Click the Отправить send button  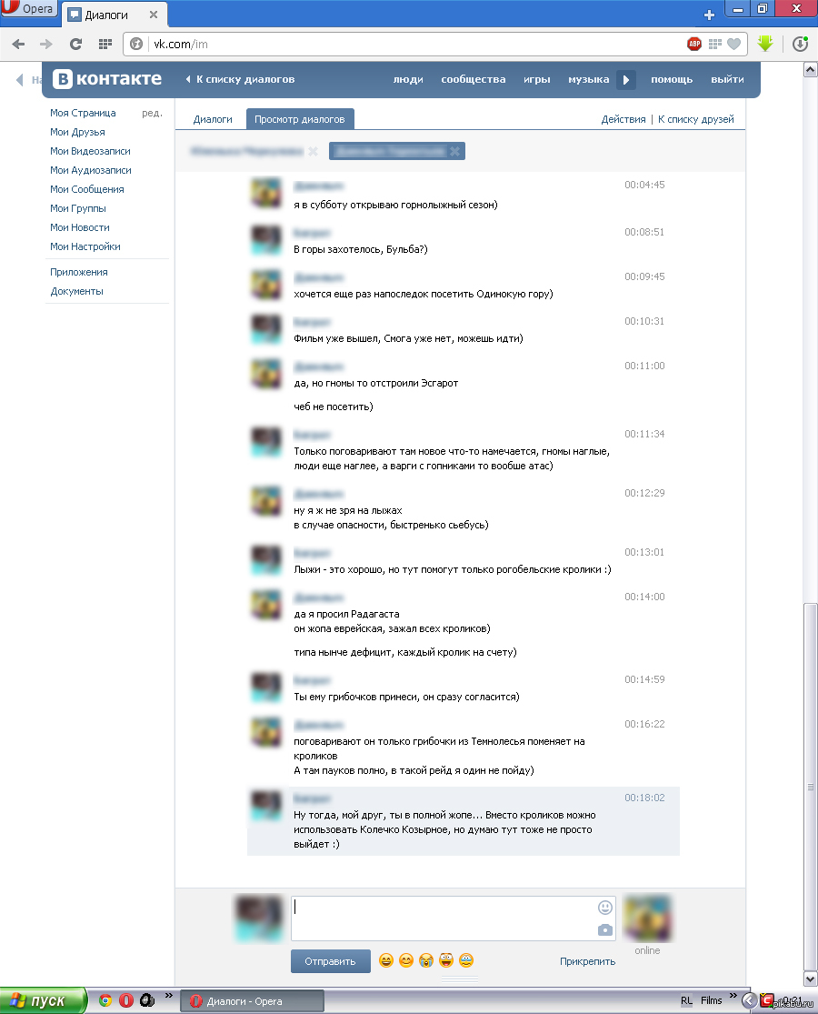pos(330,961)
